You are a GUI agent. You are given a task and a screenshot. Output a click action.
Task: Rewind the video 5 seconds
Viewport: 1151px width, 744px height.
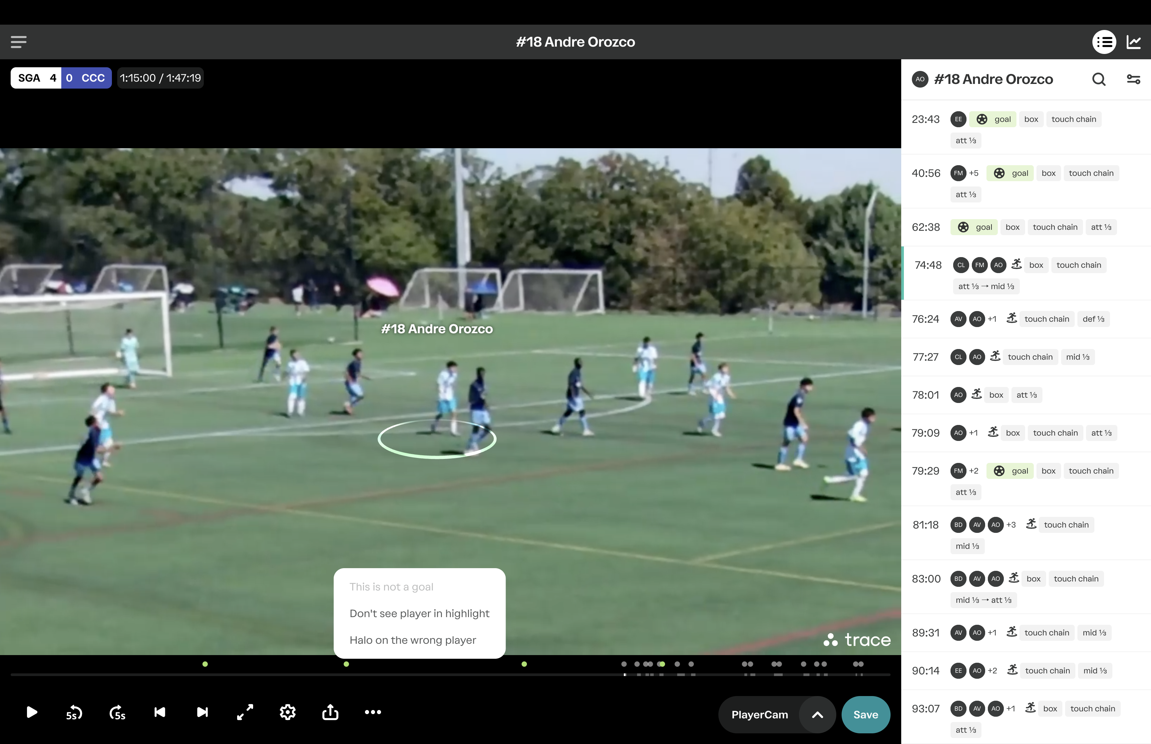point(74,713)
